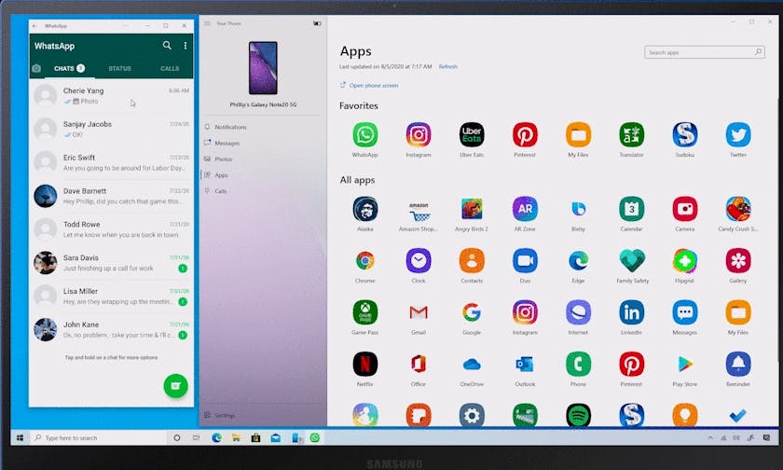
Task: Click the Galaxy Note20 phone thumbnail
Action: tap(263, 68)
